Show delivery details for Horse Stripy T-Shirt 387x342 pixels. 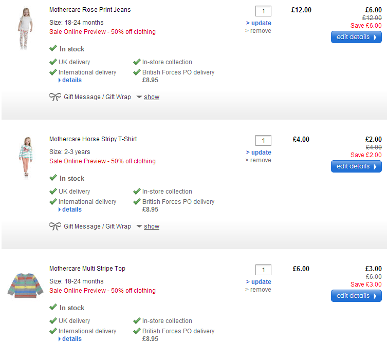coord(71,210)
